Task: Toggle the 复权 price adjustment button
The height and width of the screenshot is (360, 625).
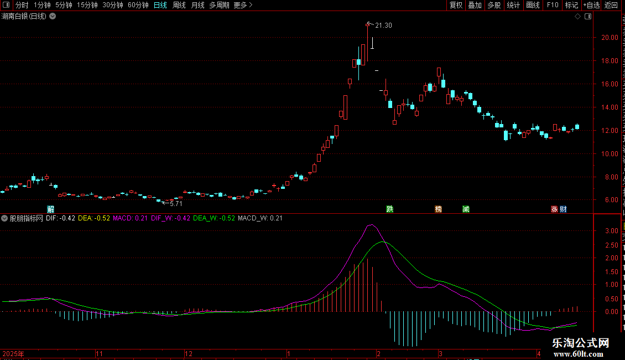Action: pyautogui.click(x=456, y=5)
